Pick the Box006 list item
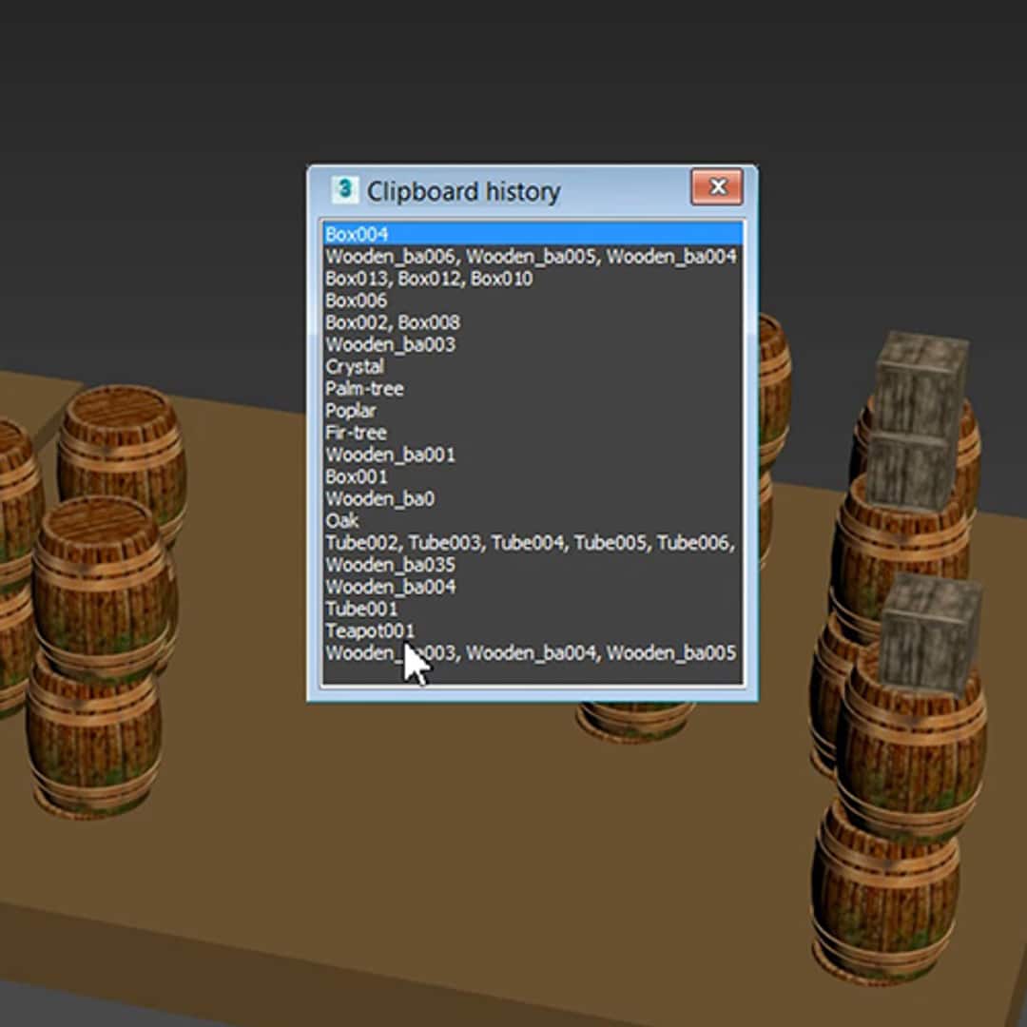This screenshot has height=1027, width=1027. point(533,300)
